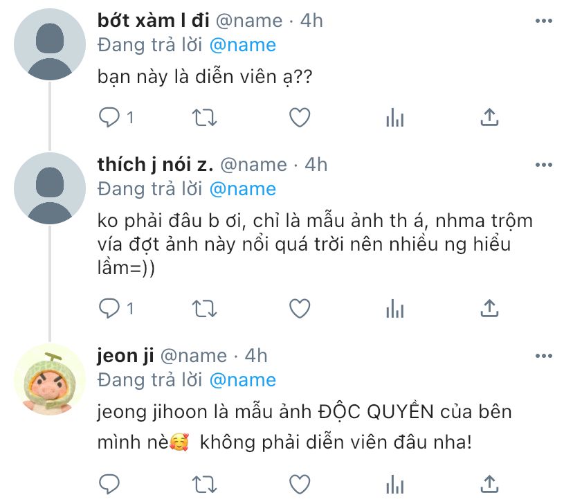Screen dimensions: 573x504
Task: Like the tweet by bớt xàm l đi
Action: click(299, 118)
